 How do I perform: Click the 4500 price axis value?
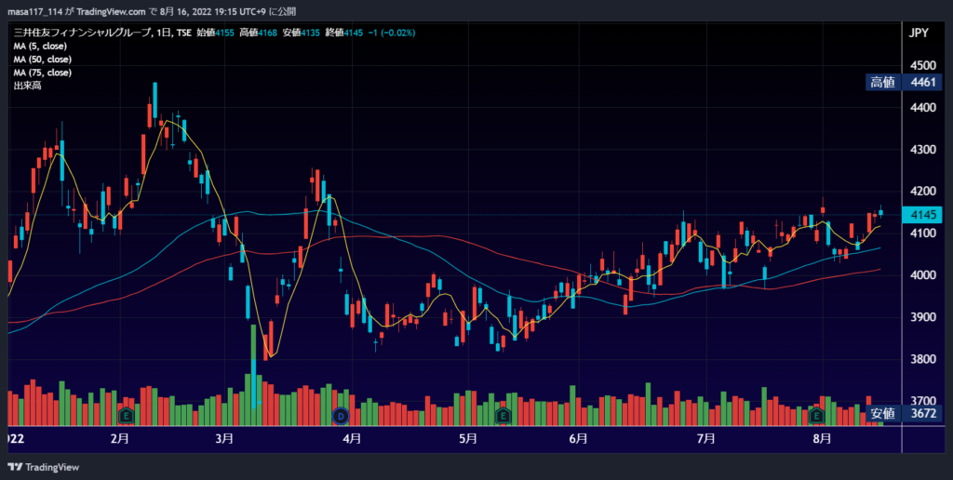tap(922, 66)
